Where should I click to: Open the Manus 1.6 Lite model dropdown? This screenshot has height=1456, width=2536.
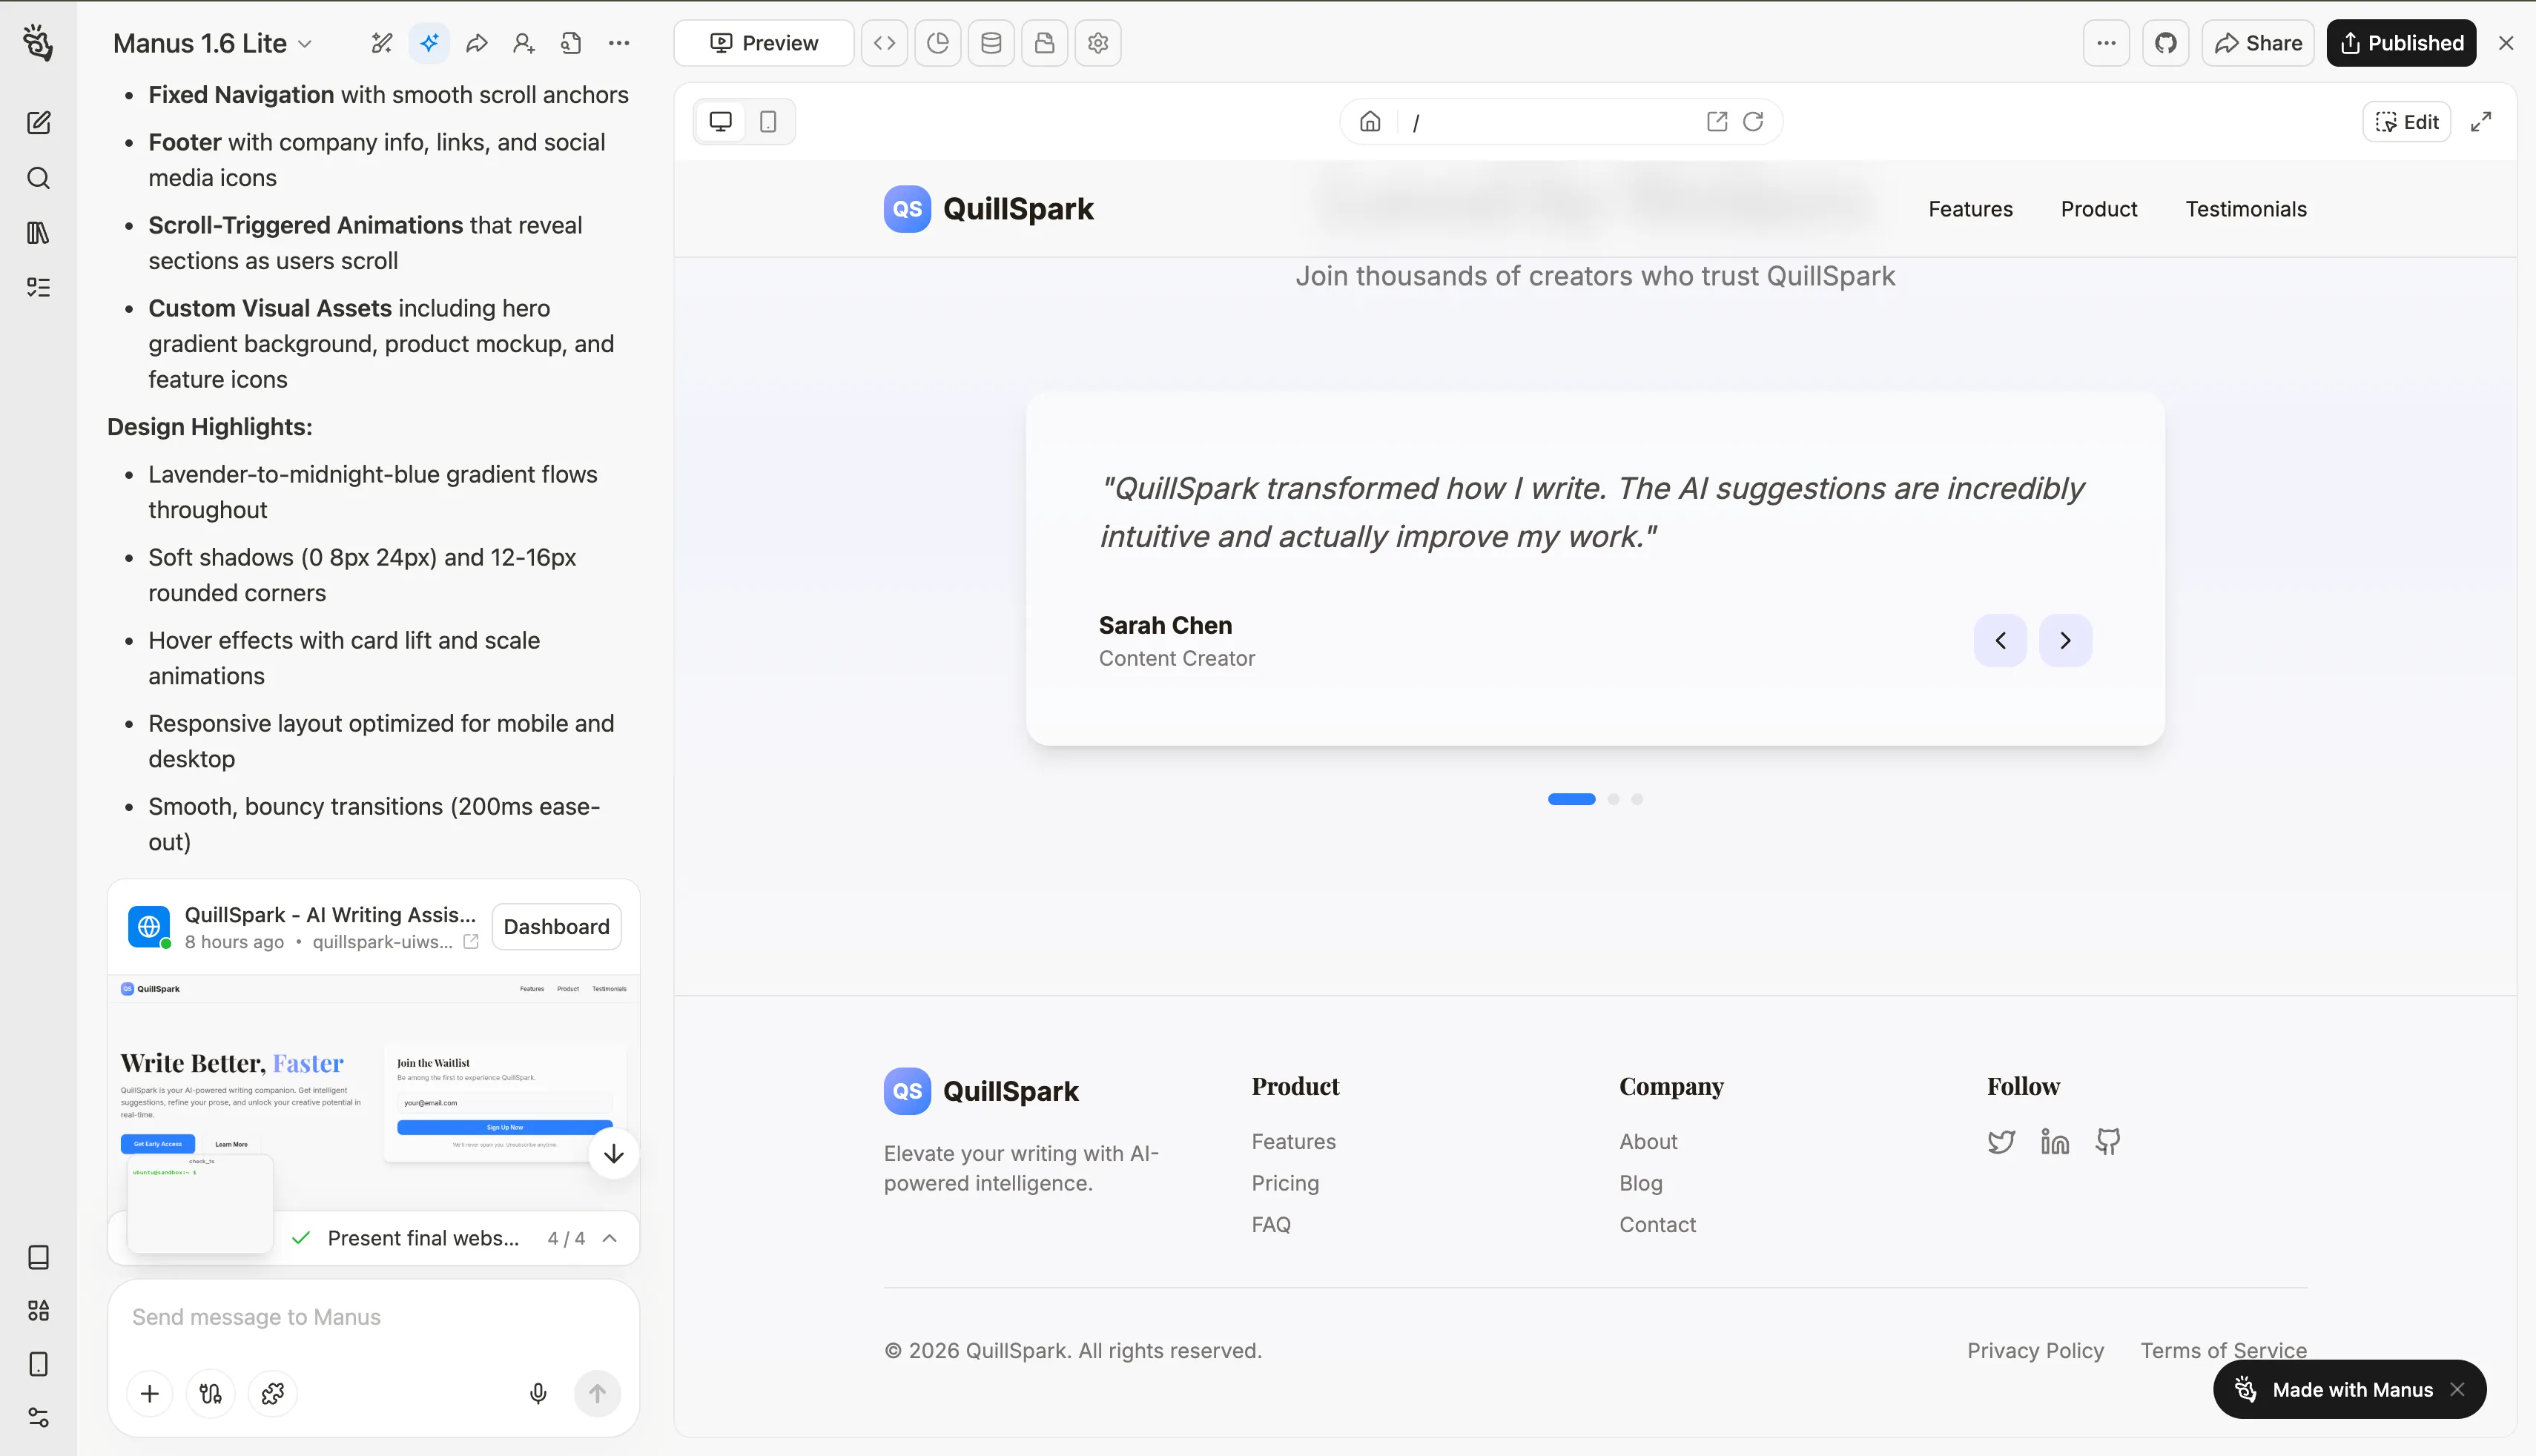pos(213,43)
